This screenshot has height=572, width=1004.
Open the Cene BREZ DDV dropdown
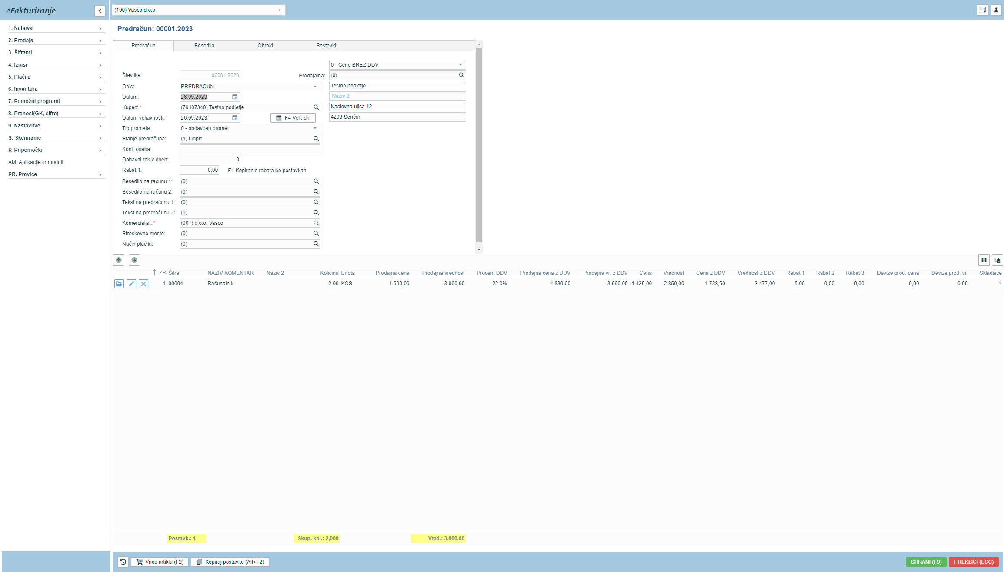460,65
